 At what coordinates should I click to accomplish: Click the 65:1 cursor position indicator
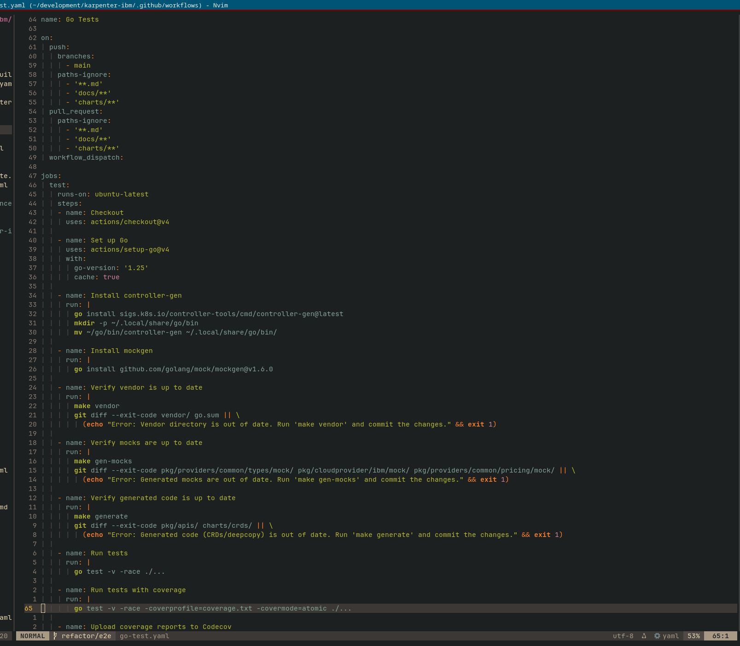pyautogui.click(x=720, y=636)
